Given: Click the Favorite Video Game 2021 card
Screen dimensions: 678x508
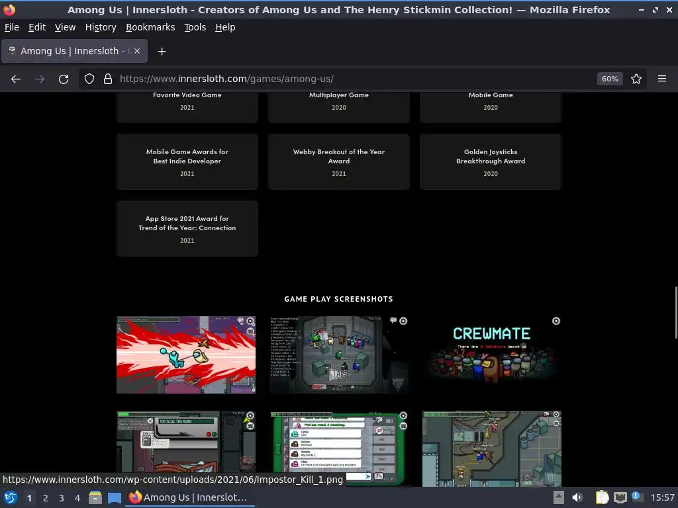Looking at the screenshot, I should [x=187, y=107].
